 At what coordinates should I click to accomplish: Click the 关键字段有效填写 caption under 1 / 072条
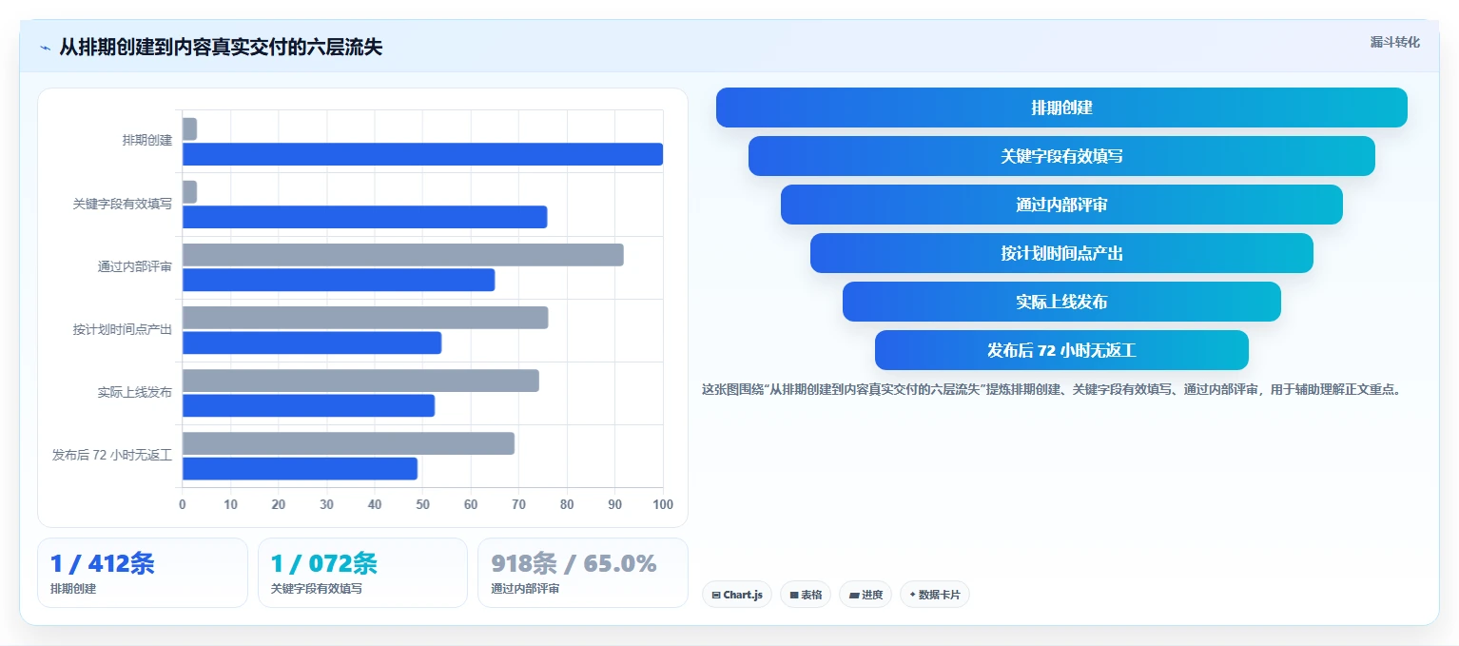[316, 589]
